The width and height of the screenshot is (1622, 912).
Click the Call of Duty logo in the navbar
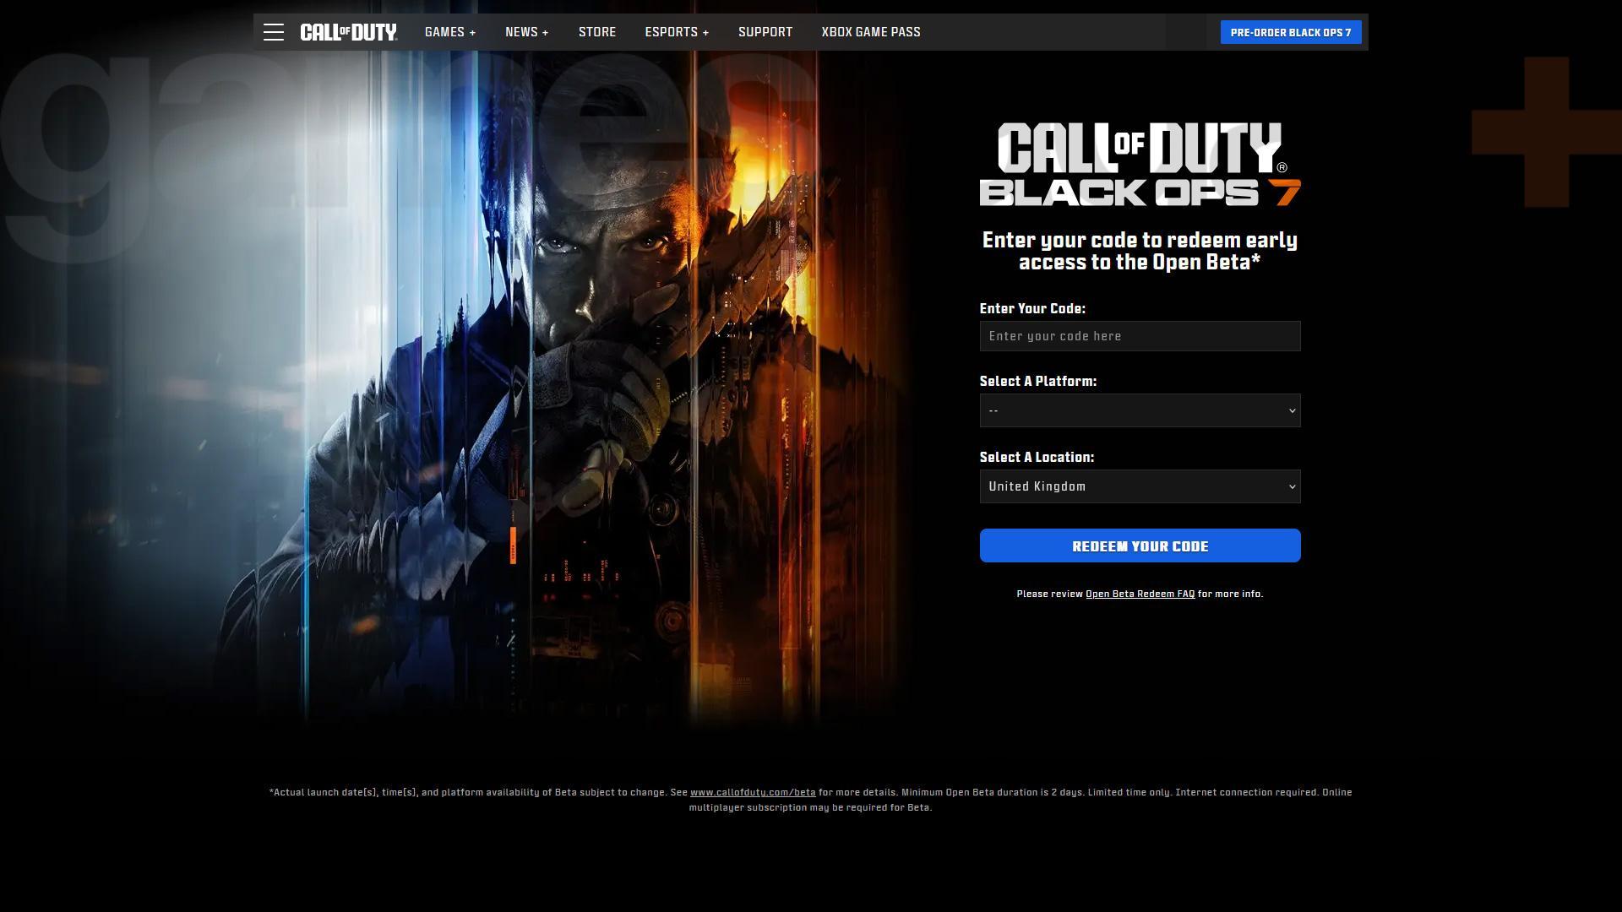click(348, 32)
